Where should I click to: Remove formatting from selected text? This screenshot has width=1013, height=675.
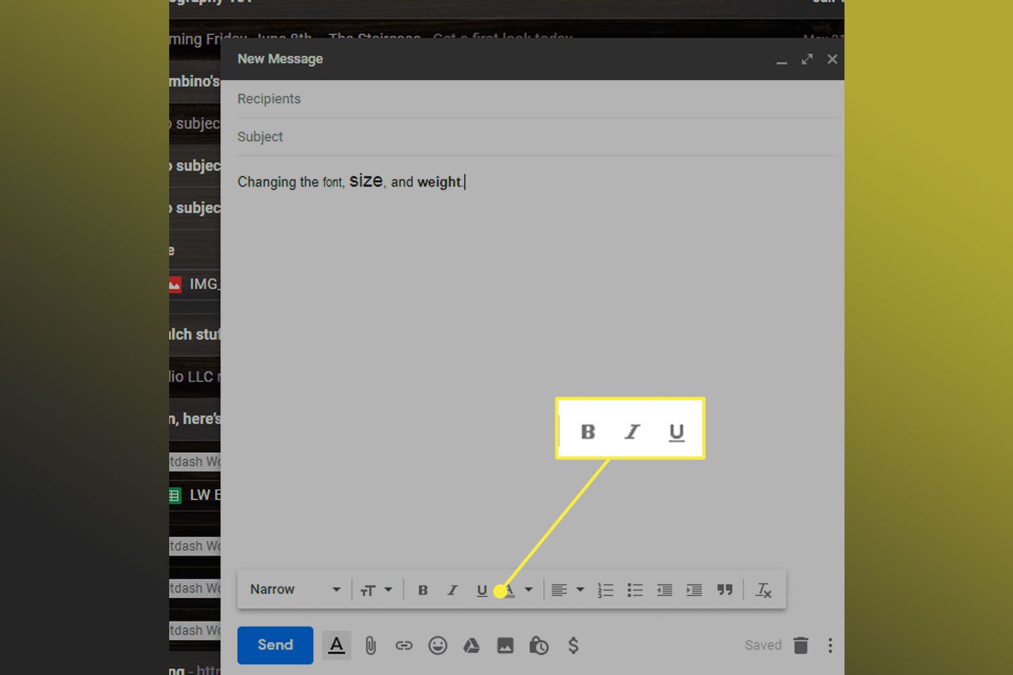(763, 590)
